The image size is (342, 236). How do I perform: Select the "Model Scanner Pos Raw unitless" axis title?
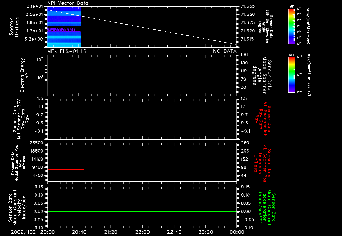pos(18,163)
